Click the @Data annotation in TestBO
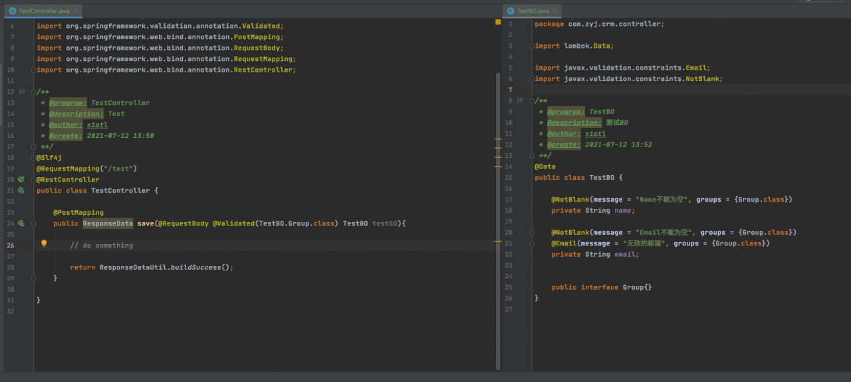This screenshot has width=851, height=382. (x=545, y=166)
